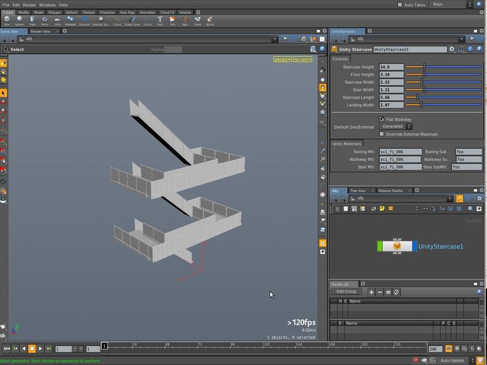The width and height of the screenshot is (487, 365).
Task: Uncheck the Flat Walkway checkbox
Action: (x=381, y=119)
